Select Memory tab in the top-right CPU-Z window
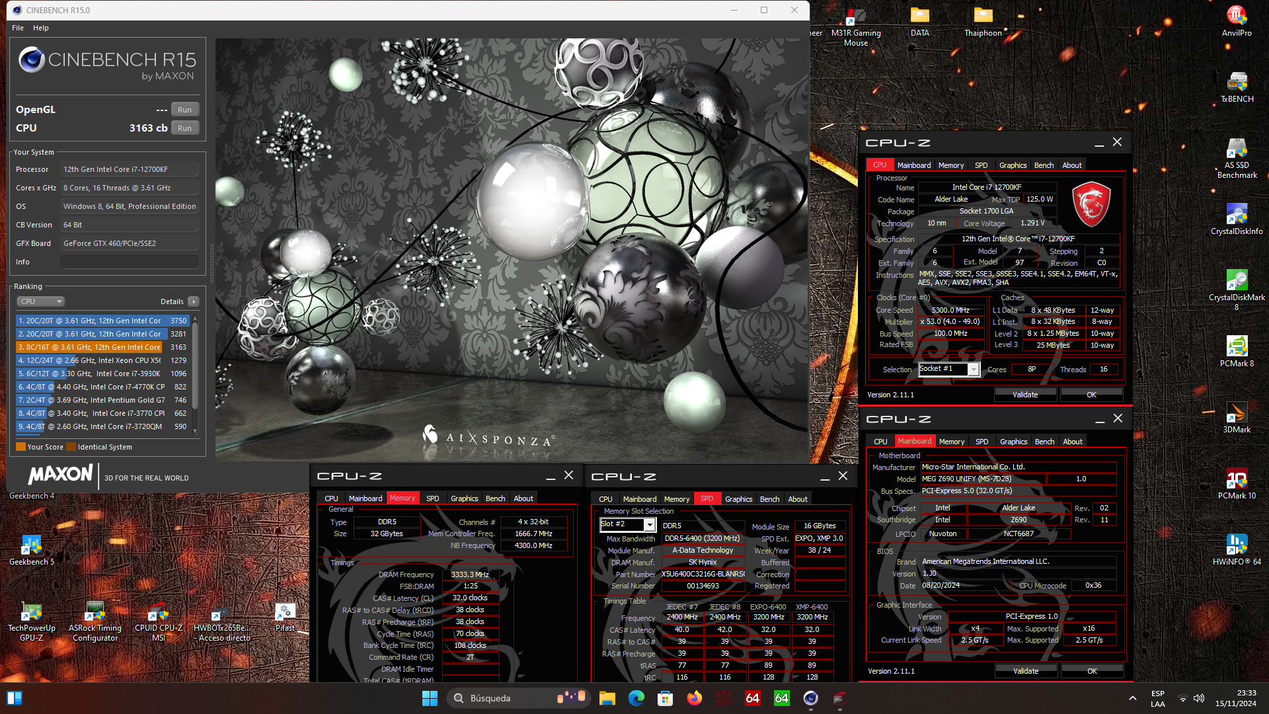The image size is (1269, 714). point(951,165)
